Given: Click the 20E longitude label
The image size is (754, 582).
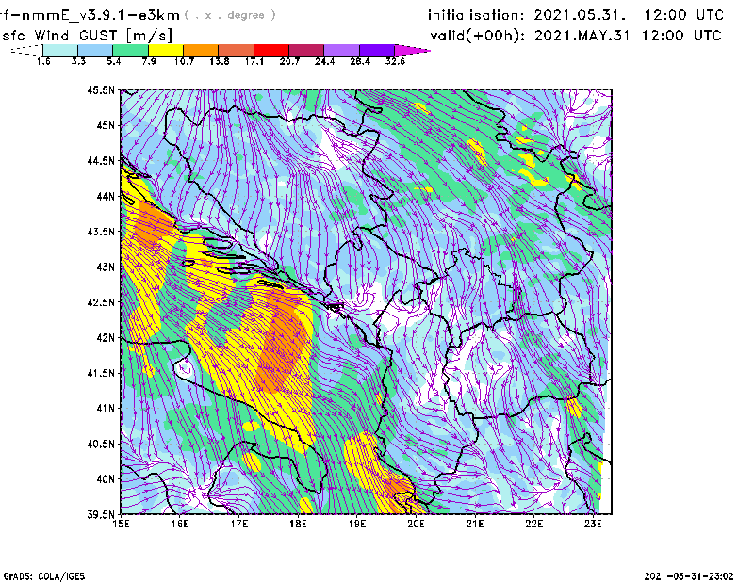Looking at the screenshot, I should click(416, 524).
